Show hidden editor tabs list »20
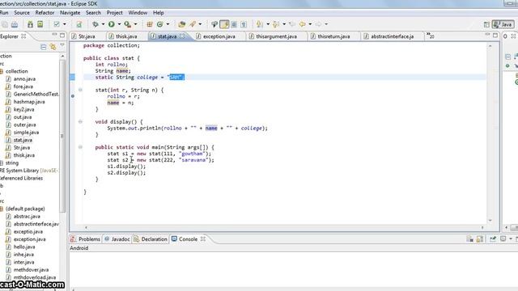The height and width of the screenshot is (291, 518). coord(430,36)
